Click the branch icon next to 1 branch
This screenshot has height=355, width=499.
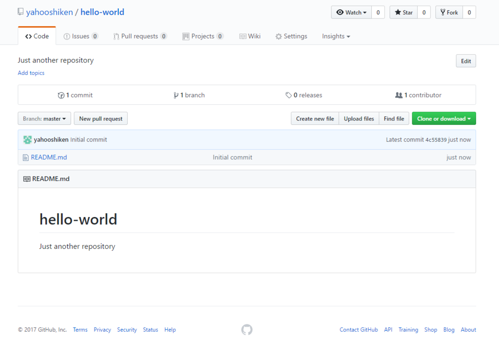pyautogui.click(x=176, y=95)
